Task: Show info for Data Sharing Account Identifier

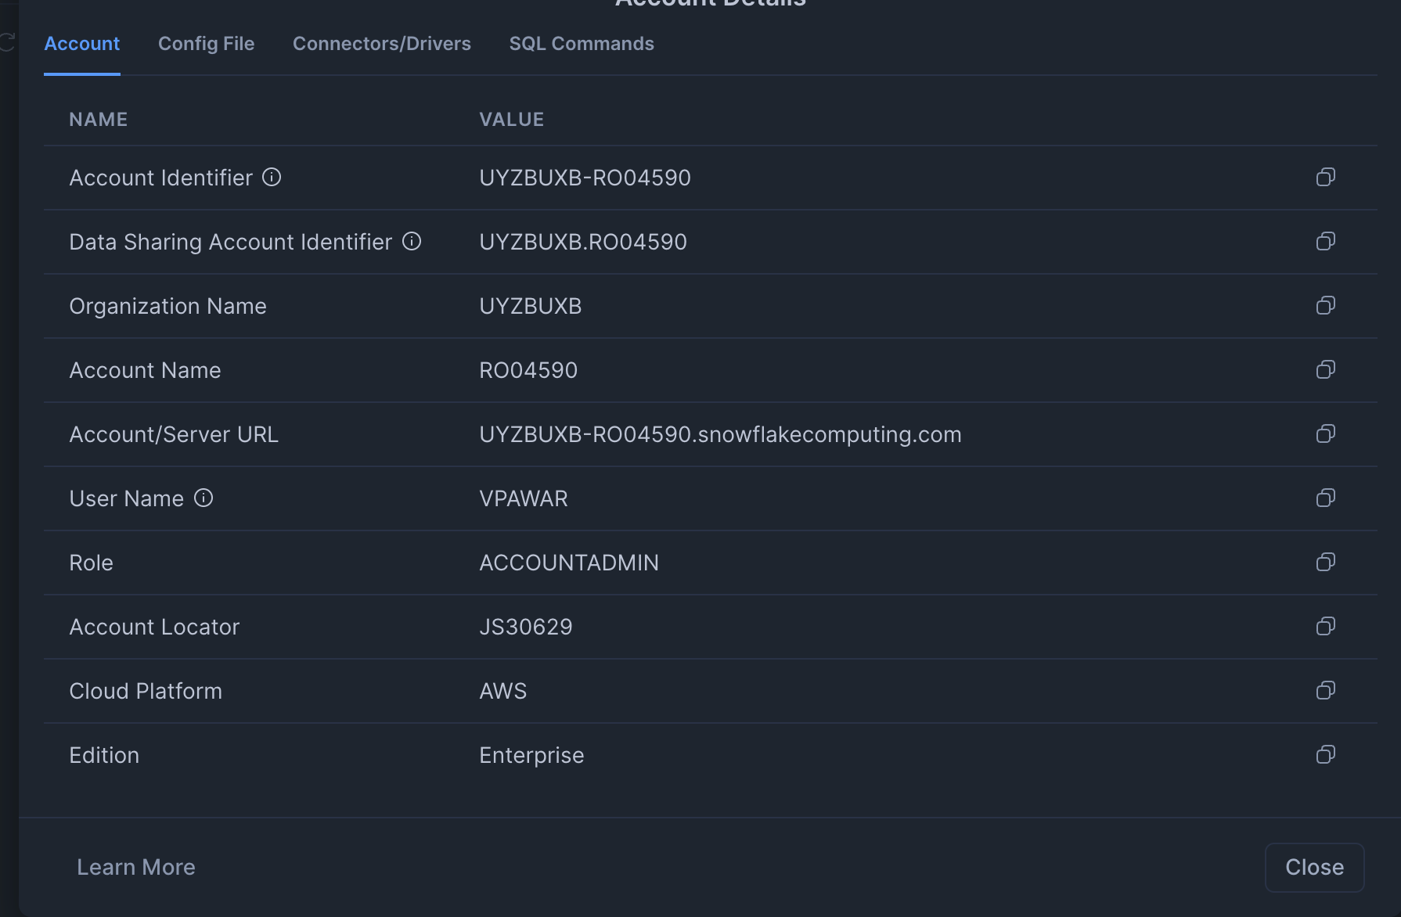Action: click(412, 242)
